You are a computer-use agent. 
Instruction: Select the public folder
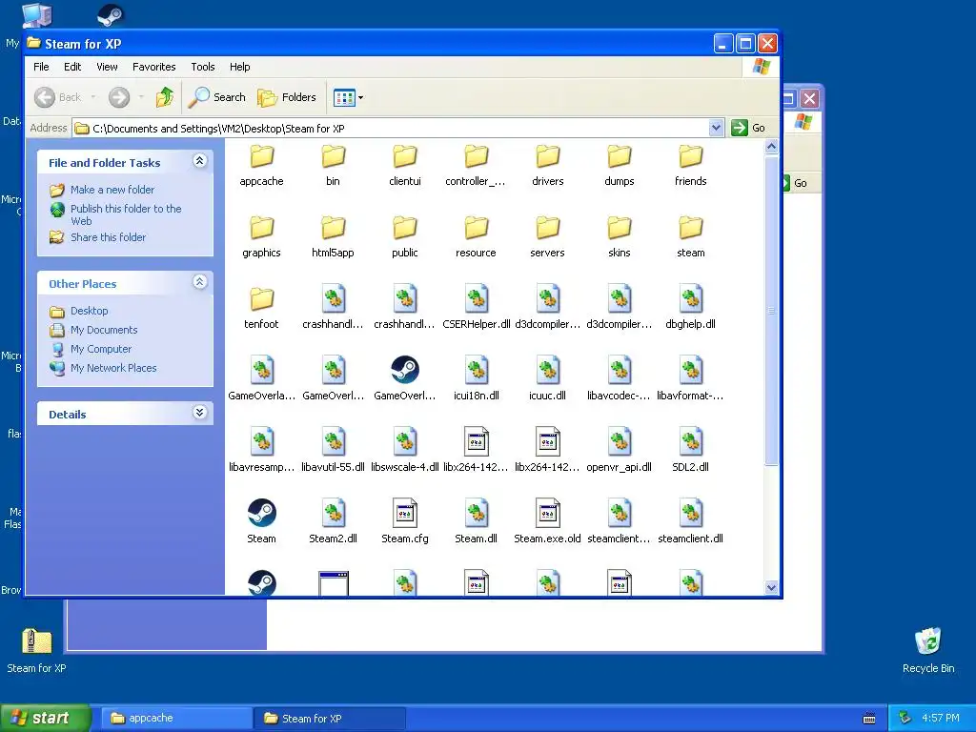click(x=404, y=236)
